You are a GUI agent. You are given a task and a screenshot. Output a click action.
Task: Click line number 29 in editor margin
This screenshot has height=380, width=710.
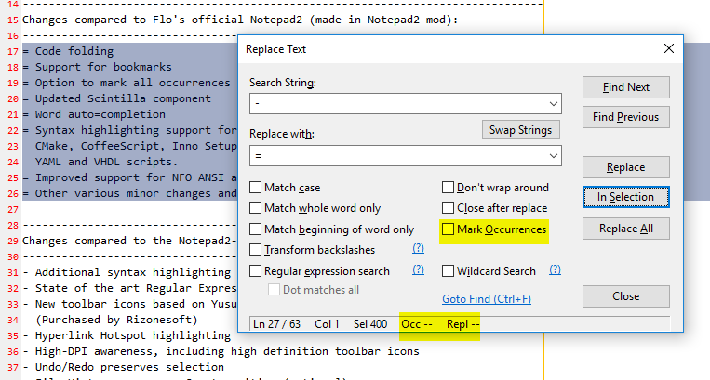click(13, 242)
